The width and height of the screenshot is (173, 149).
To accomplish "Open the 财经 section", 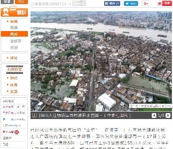I will 14,78.
